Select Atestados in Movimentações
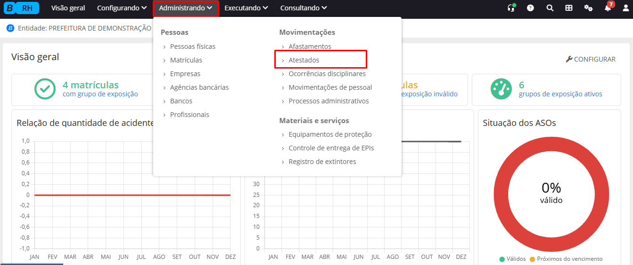Screen dimensions: 633x265 click(304, 60)
